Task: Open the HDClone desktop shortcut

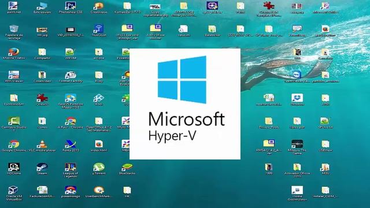Action: coord(14,169)
